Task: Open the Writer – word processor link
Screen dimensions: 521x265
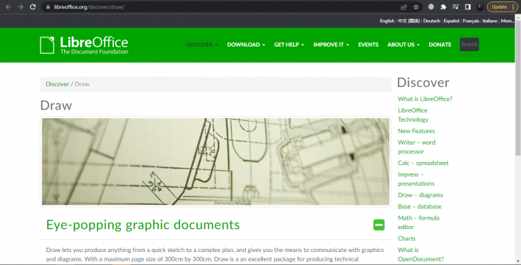Action: click(x=417, y=147)
